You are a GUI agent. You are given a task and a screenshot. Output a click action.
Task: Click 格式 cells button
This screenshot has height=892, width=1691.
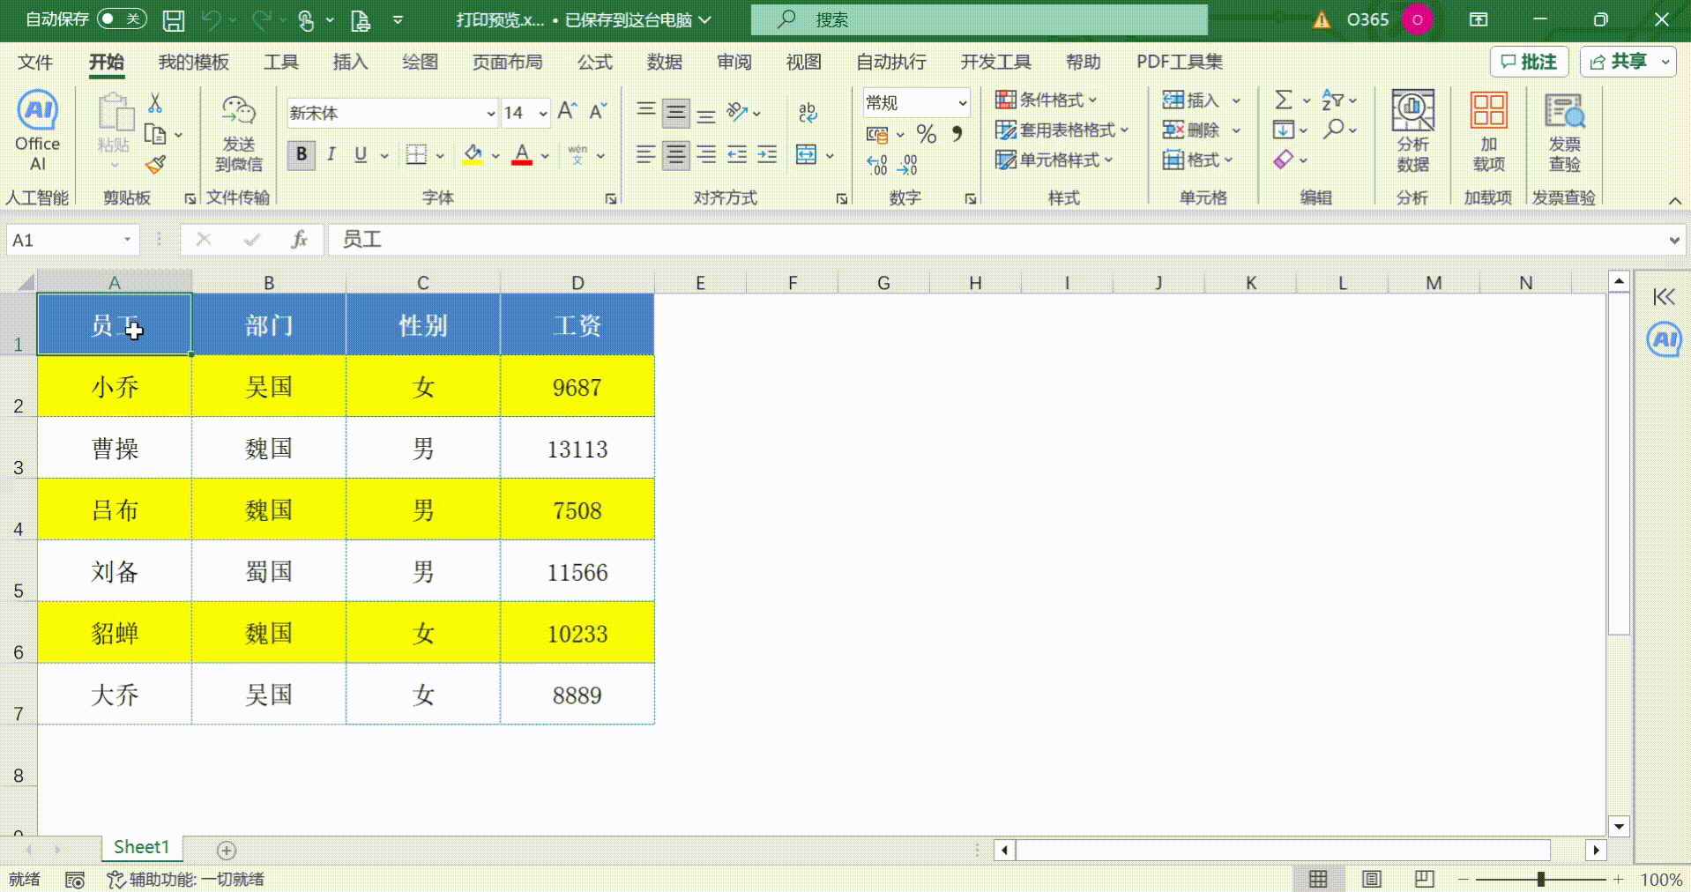click(x=1197, y=160)
